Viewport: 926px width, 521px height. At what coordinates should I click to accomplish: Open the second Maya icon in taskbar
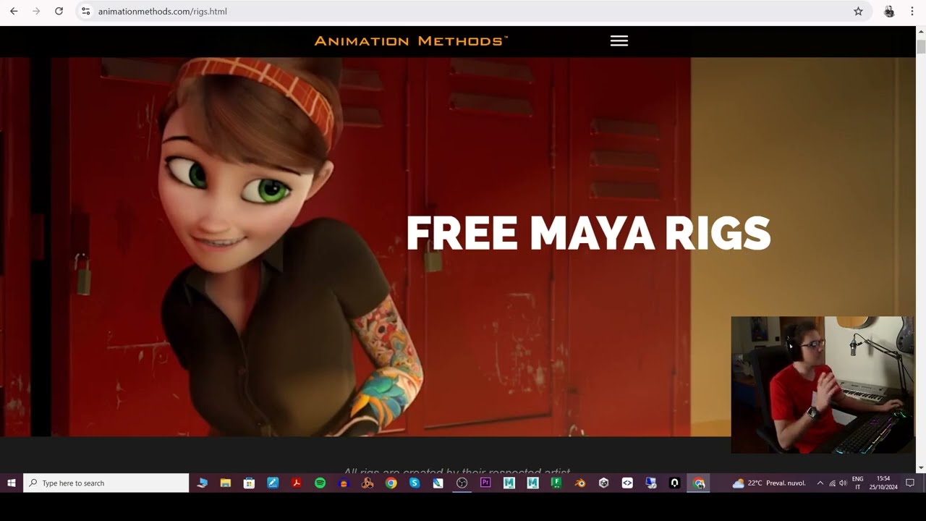(533, 483)
